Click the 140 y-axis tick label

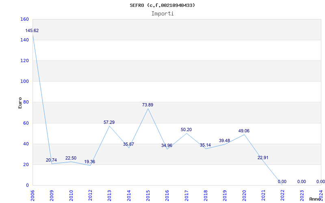pyautogui.click(x=24, y=40)
